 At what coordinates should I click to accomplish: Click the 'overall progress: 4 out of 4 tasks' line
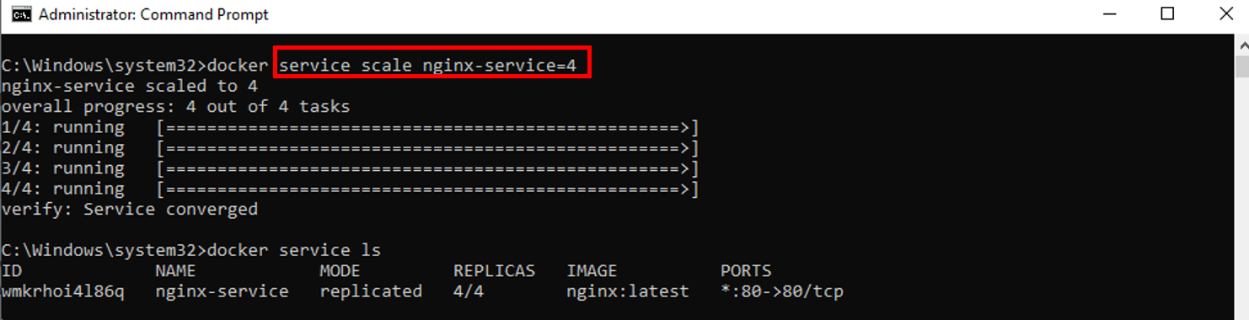(175, 107)
